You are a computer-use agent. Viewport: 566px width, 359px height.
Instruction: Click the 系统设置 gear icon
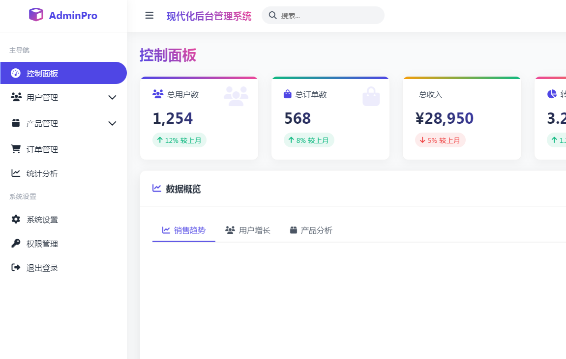click(x=16, y=220)
